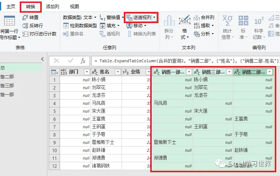This screenshot has height=176, width=280.
Task: Expand the 替换值 dropdown arrow
Action: 123,17
